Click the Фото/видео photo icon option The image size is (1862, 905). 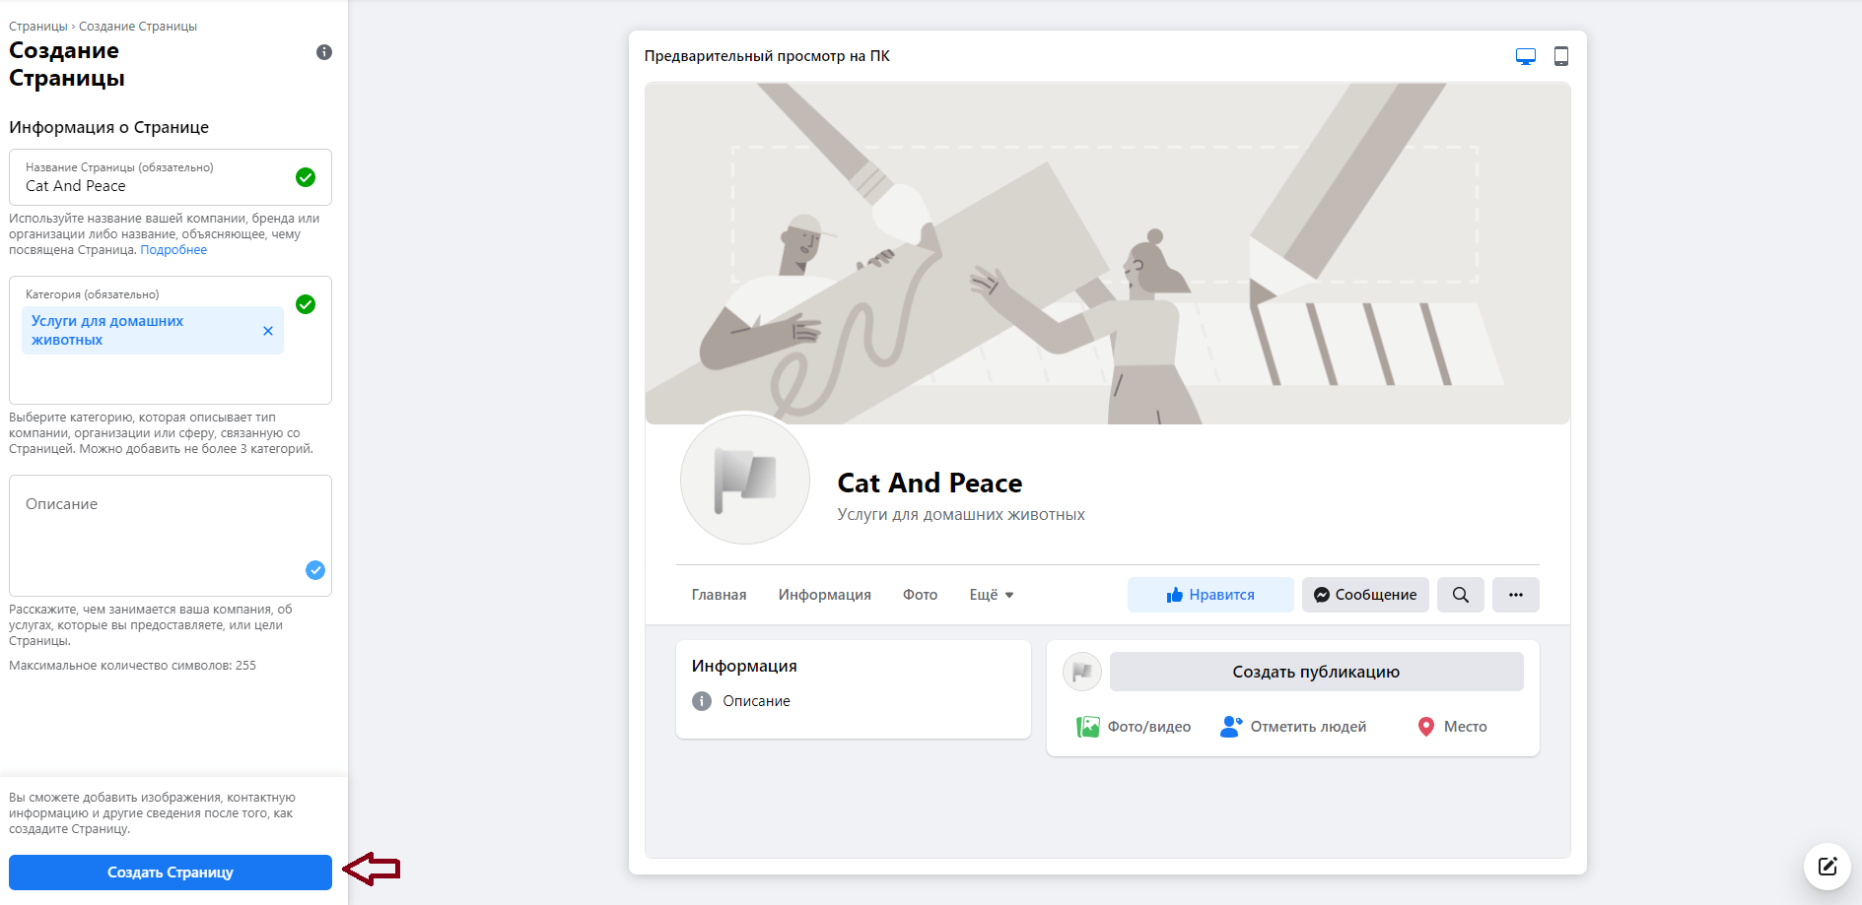pyautogui.click(x=1134, y=727)
